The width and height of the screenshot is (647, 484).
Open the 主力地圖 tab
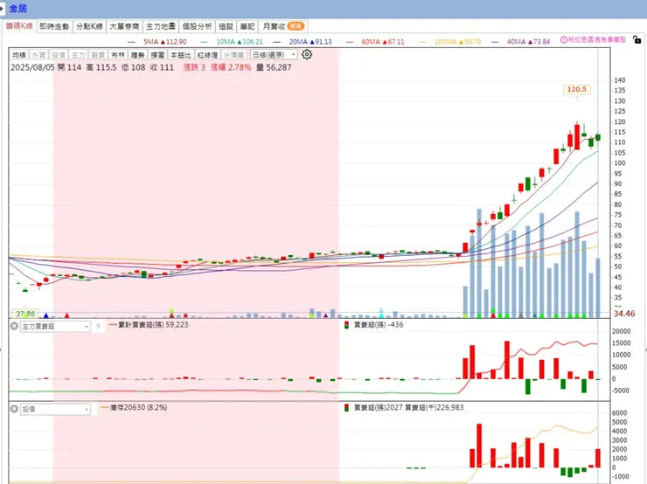point(161,26)
